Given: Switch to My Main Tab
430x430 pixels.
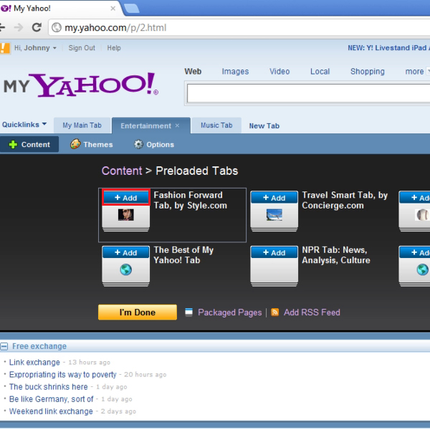Looking at the screenshot, I should 82,125.
